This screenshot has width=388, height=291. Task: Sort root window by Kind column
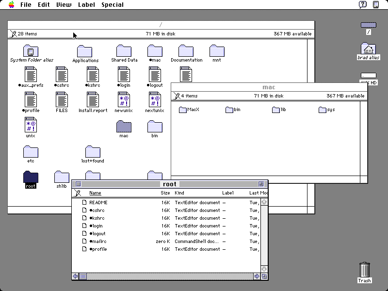pyautogui.click(x=179, y=193)
